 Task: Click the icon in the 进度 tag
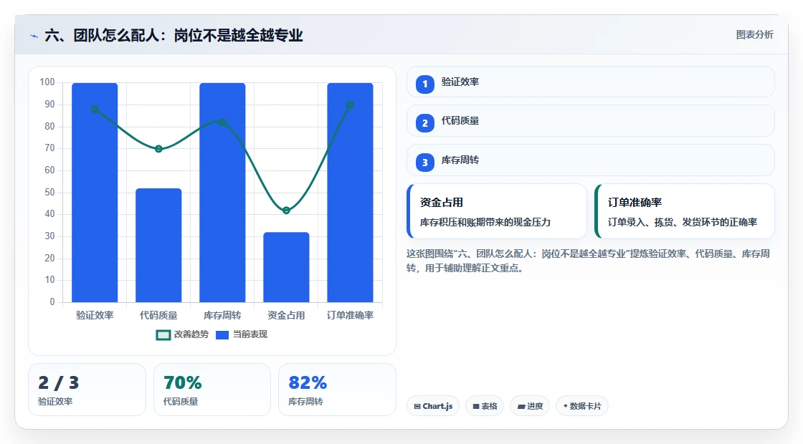(521, 406)
